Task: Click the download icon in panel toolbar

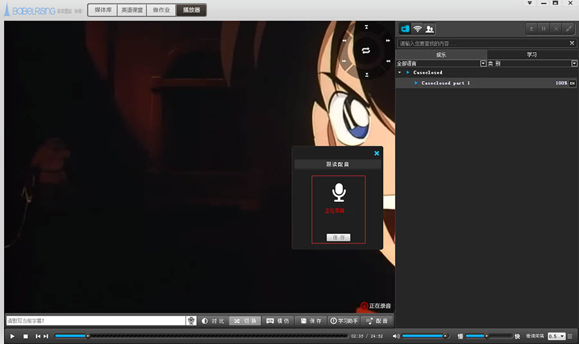Action: pos(531,28)
